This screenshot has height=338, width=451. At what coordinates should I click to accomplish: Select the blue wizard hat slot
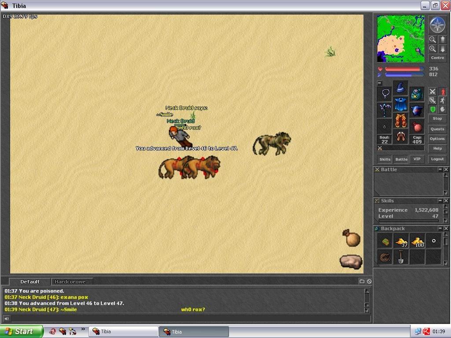coord(400,88)
